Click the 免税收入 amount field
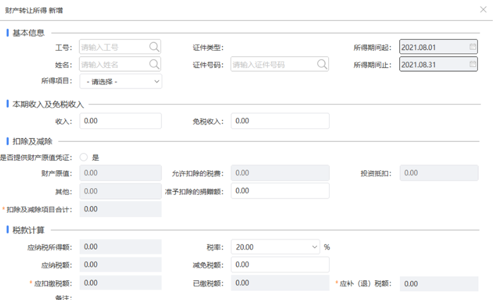494x300 pixels. (x=280, y=121)
